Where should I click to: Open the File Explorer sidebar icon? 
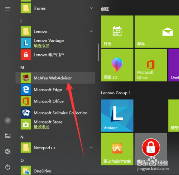[x=8, y=136]
